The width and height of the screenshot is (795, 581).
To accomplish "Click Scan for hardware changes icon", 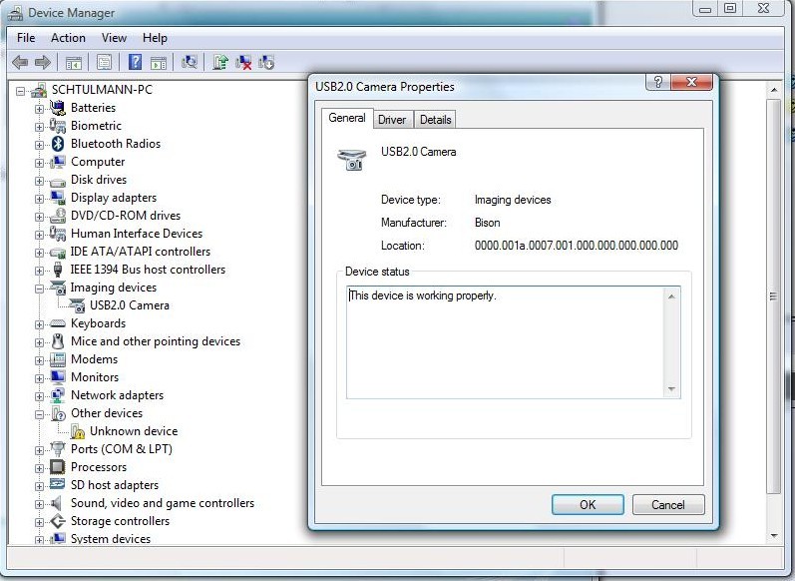I will click(190, 62).
